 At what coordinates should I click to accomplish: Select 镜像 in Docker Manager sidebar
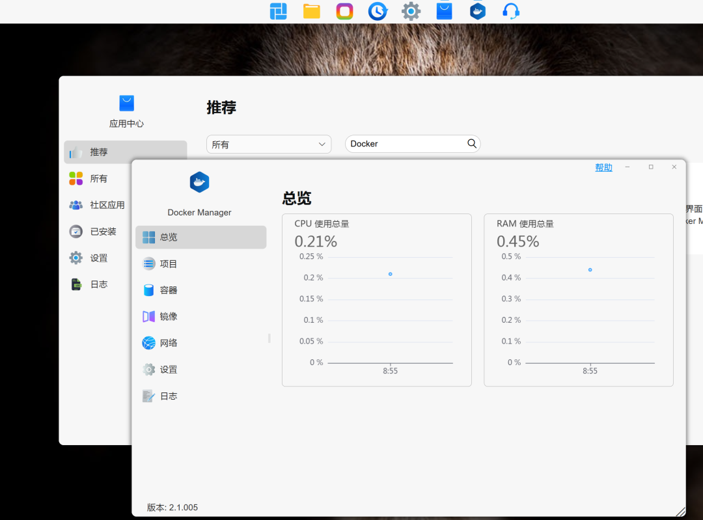pyautogui.click(x=168, y=316)
